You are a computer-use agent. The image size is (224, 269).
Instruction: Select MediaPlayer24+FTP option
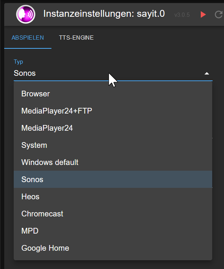click(113, 111)
